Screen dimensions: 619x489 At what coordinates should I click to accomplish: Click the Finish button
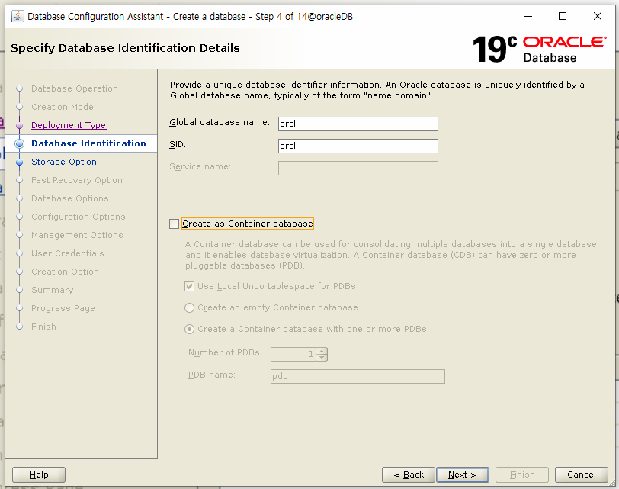pyautogui.click(x=522, y=475)
